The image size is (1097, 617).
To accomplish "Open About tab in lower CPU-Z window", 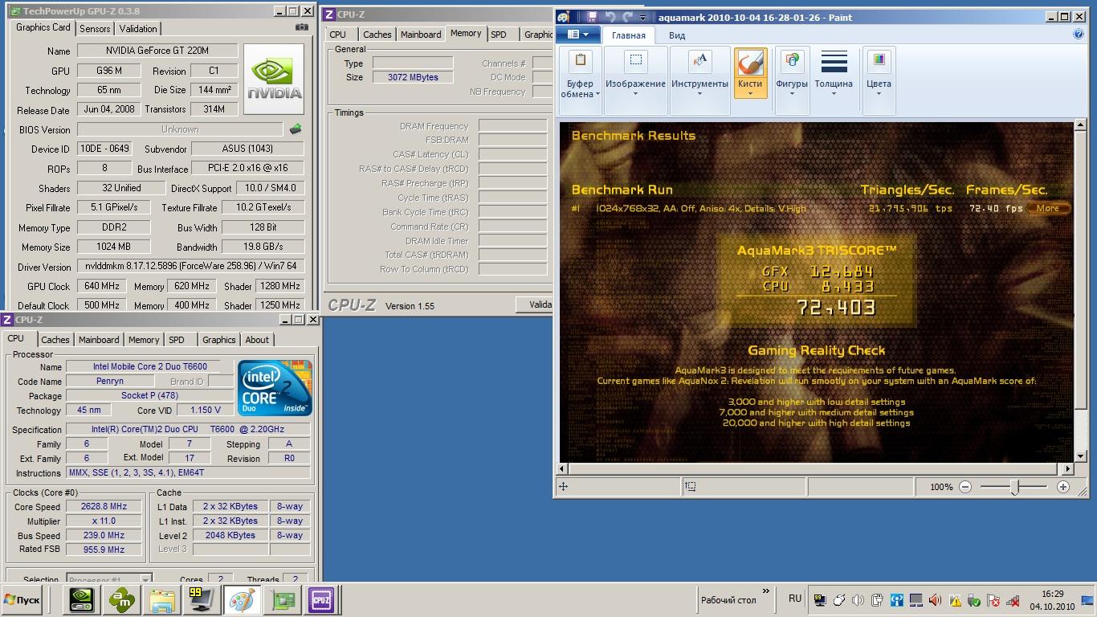I will point(257,340).
